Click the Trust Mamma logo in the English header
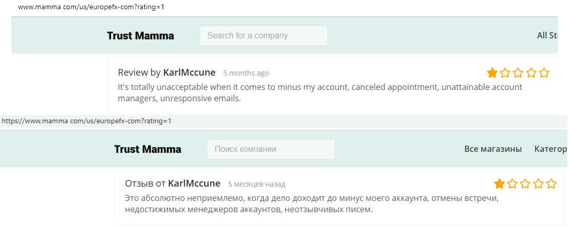 [x=140, y=36]
